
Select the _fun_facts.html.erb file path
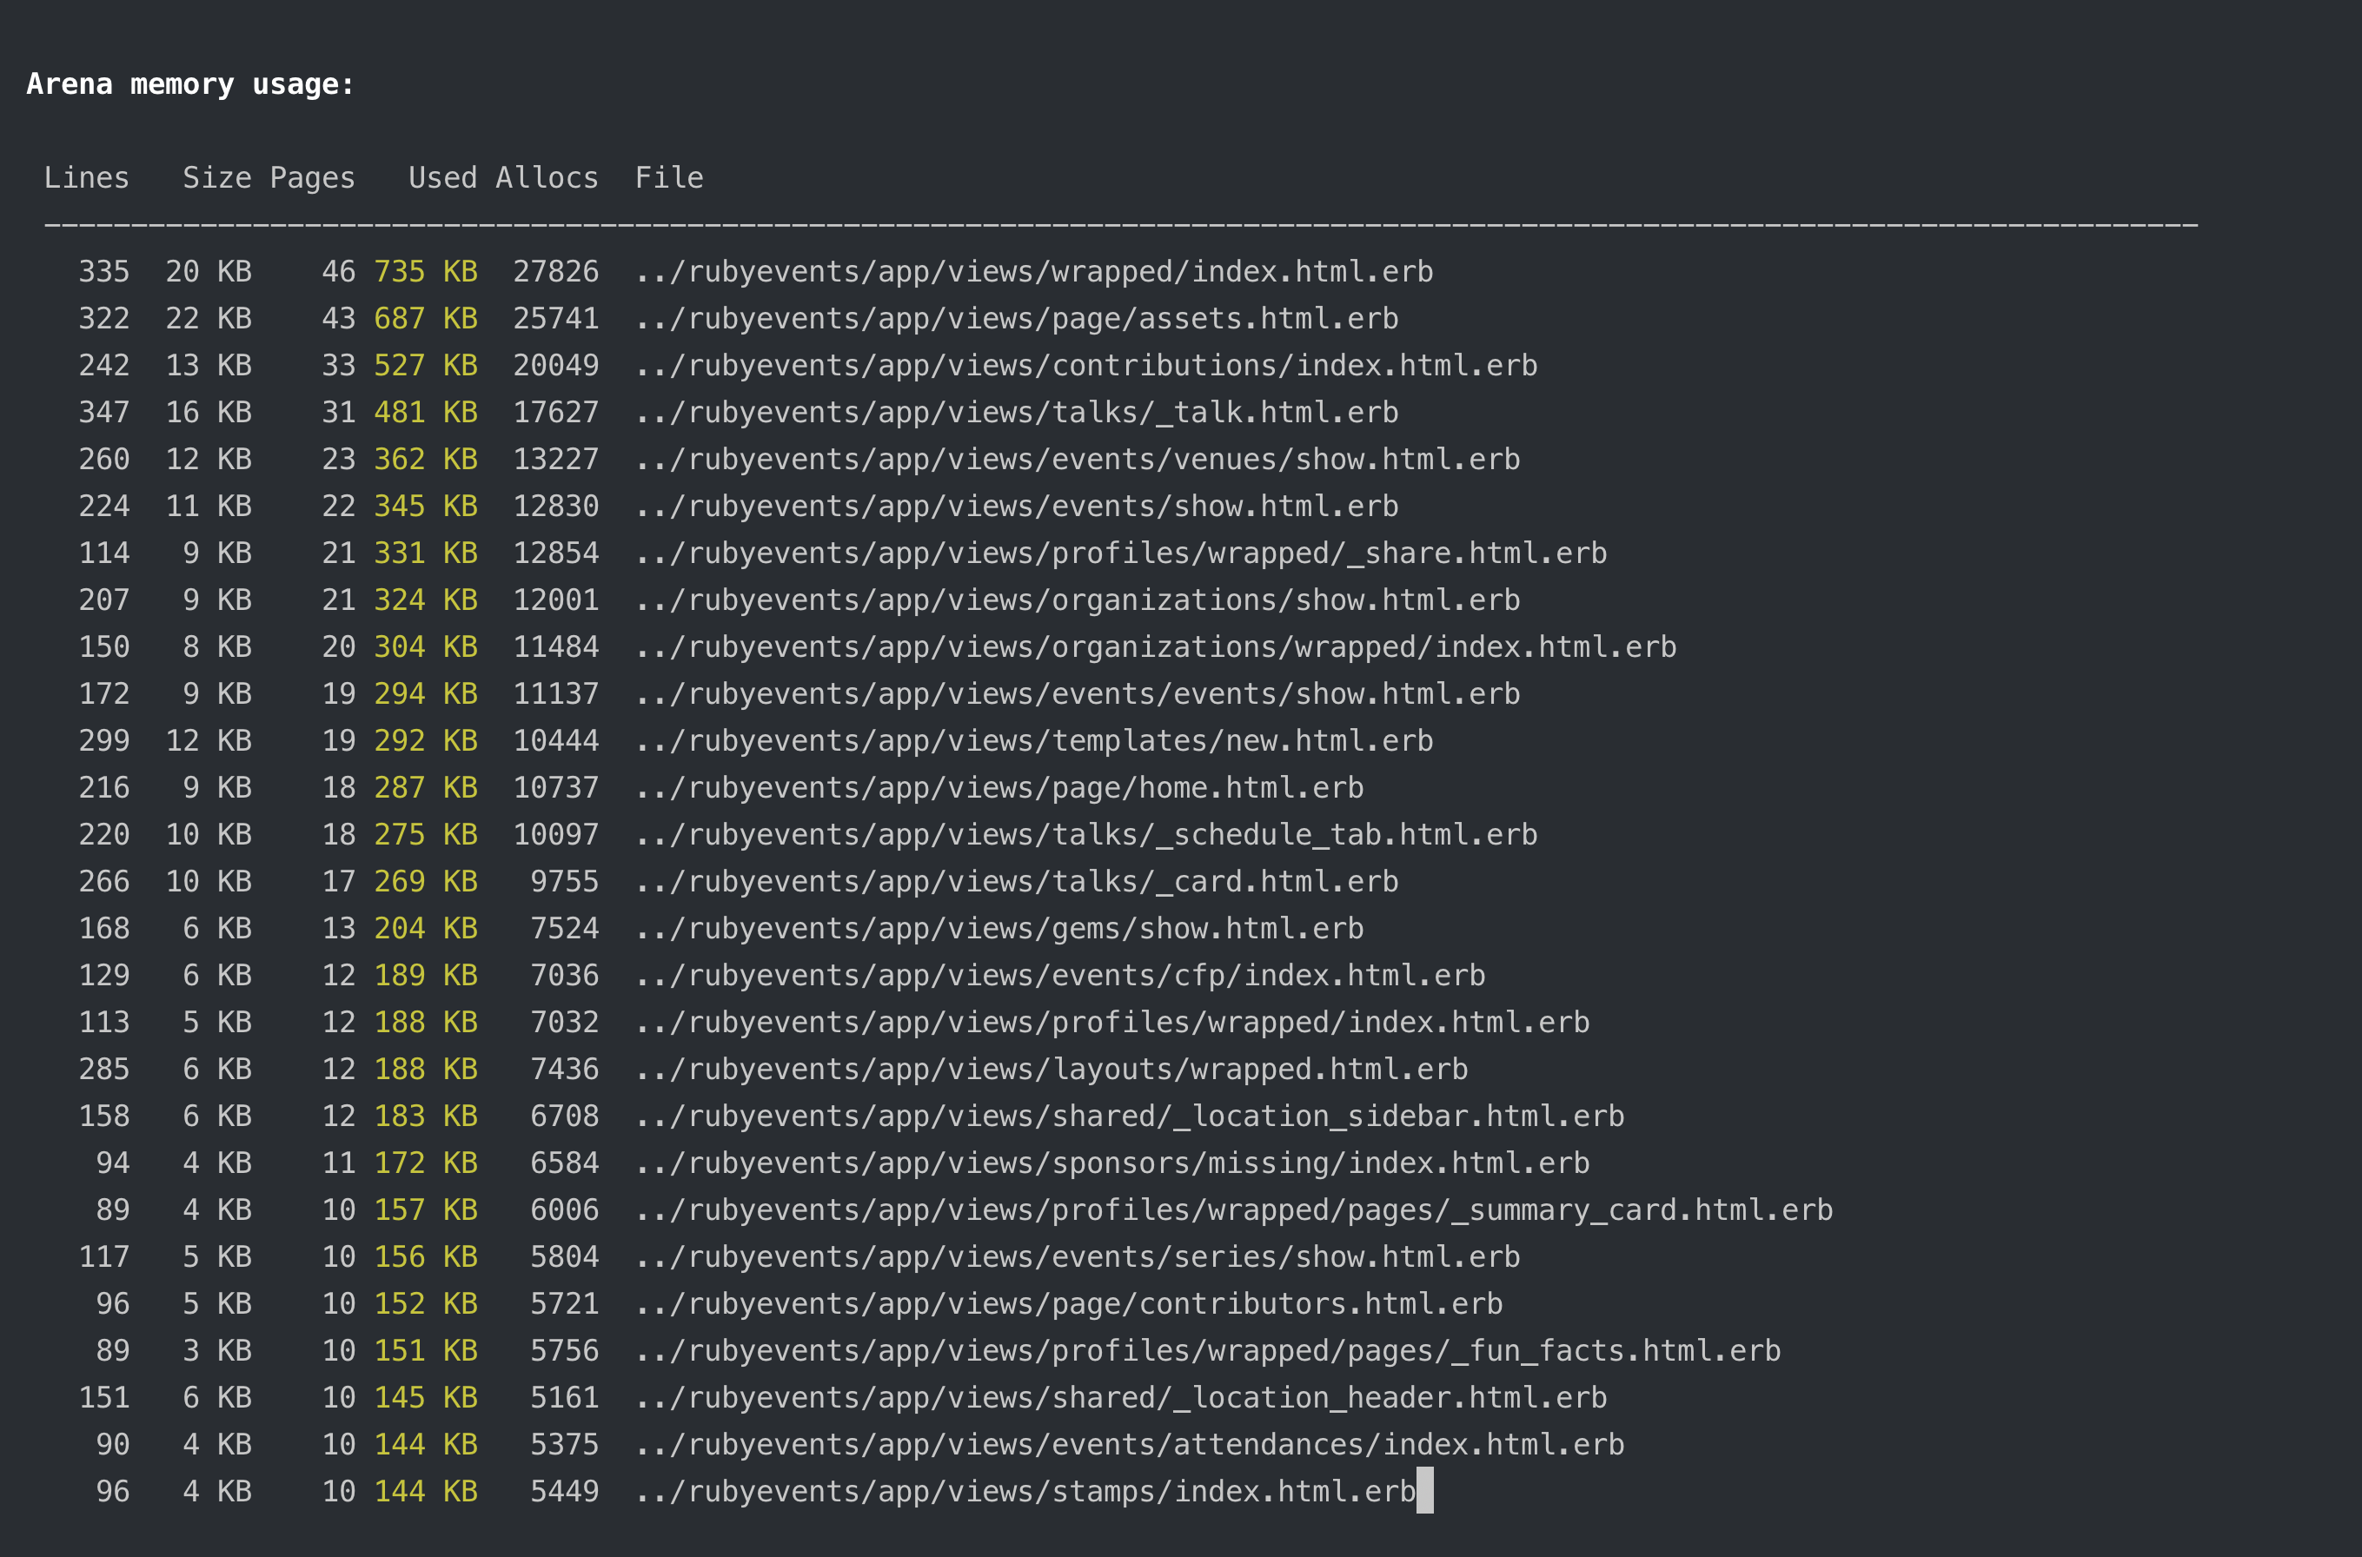1210,1349
